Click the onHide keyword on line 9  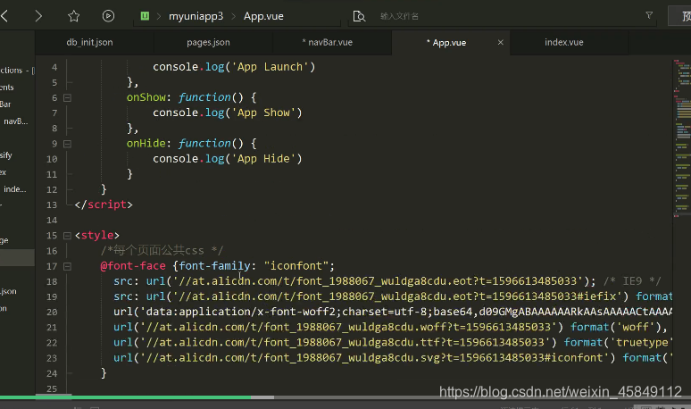coord(146,143)
